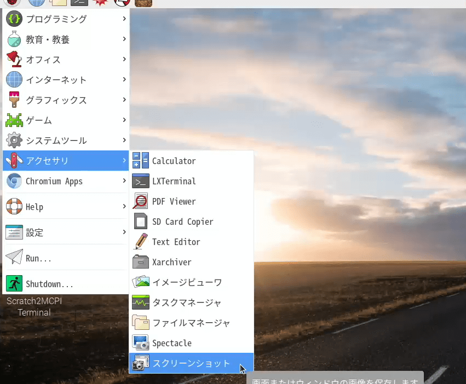Open file manager folder icon in taskbar
The height and width of the screenshot is (384, 466).
[58, 3]
